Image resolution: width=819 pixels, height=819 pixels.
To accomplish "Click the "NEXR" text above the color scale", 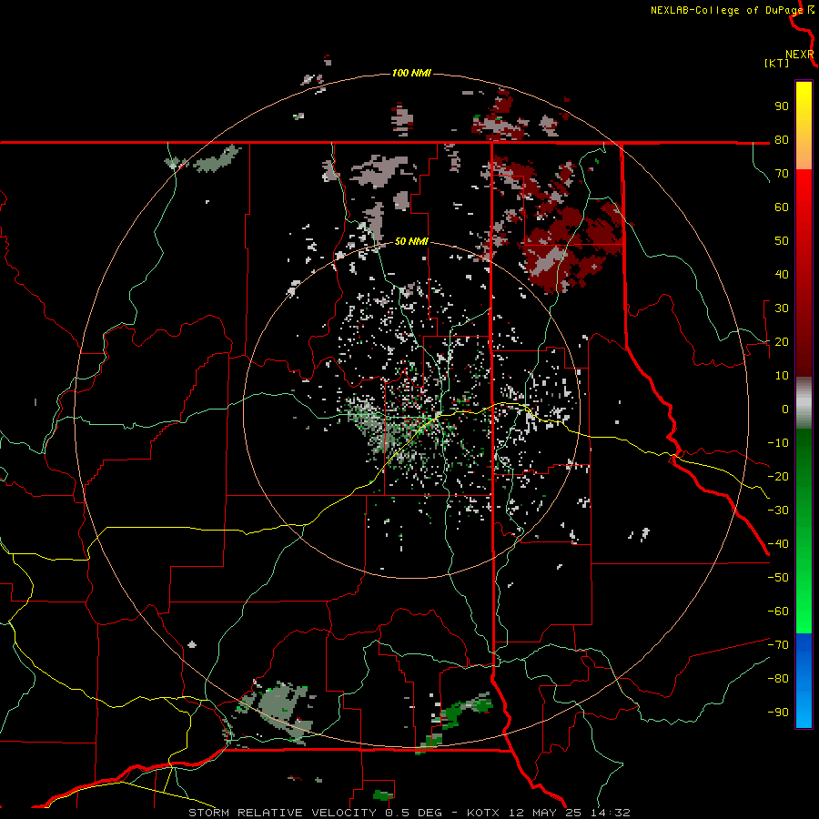I will (x=799, y=55).
